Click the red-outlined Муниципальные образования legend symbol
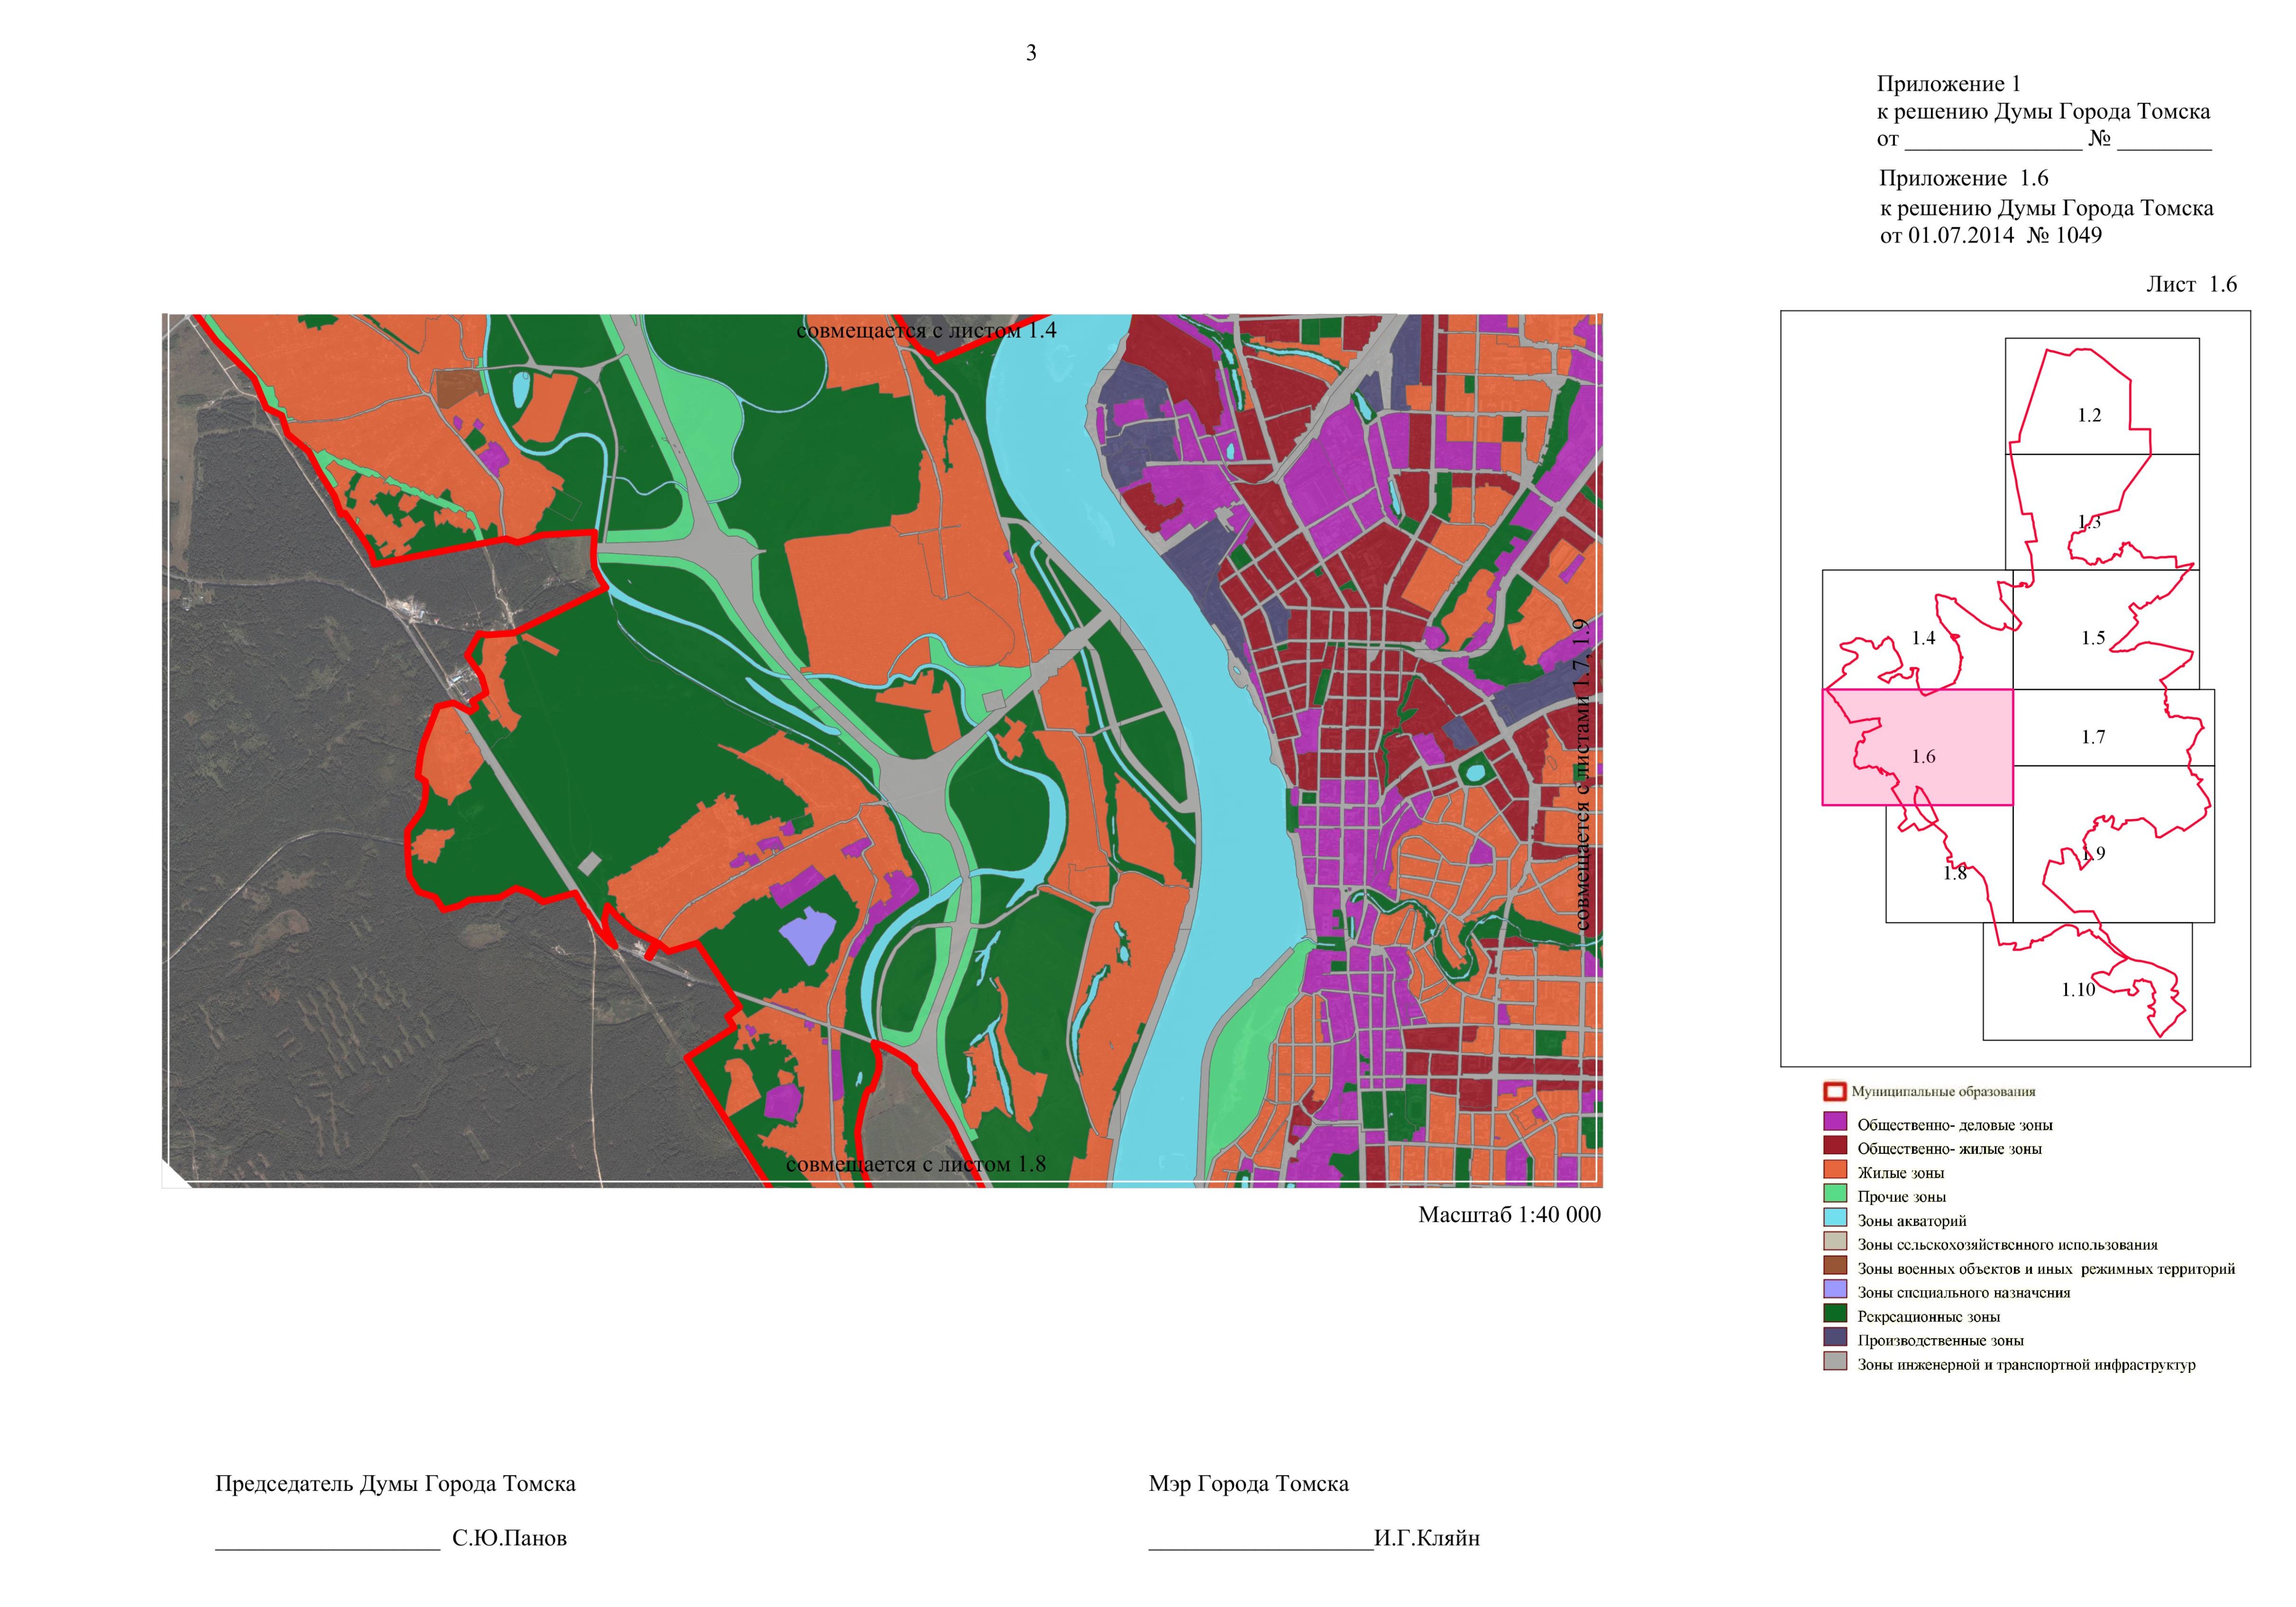 [x=1834, y=1092]
